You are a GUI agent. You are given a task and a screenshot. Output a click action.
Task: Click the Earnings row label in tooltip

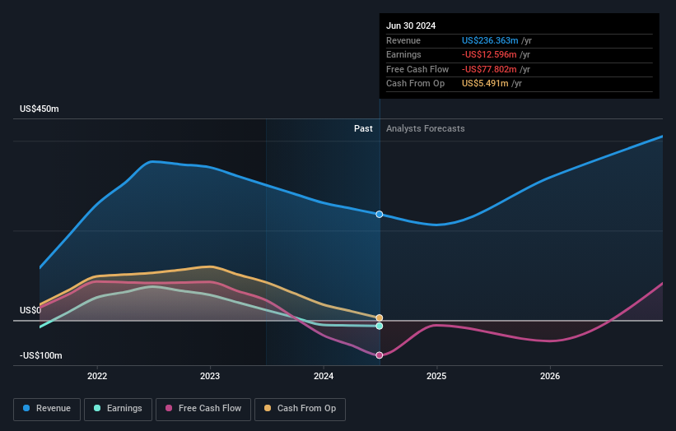pos(403,54)
